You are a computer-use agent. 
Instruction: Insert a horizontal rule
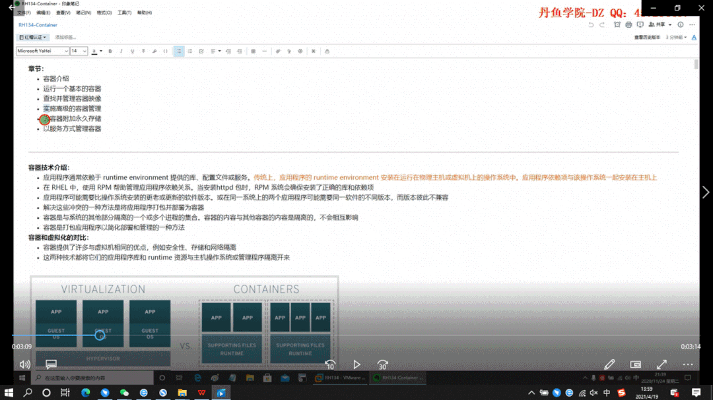pos(264,51)
